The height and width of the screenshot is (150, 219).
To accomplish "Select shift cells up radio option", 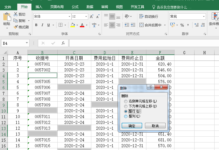I will [126, 106].
